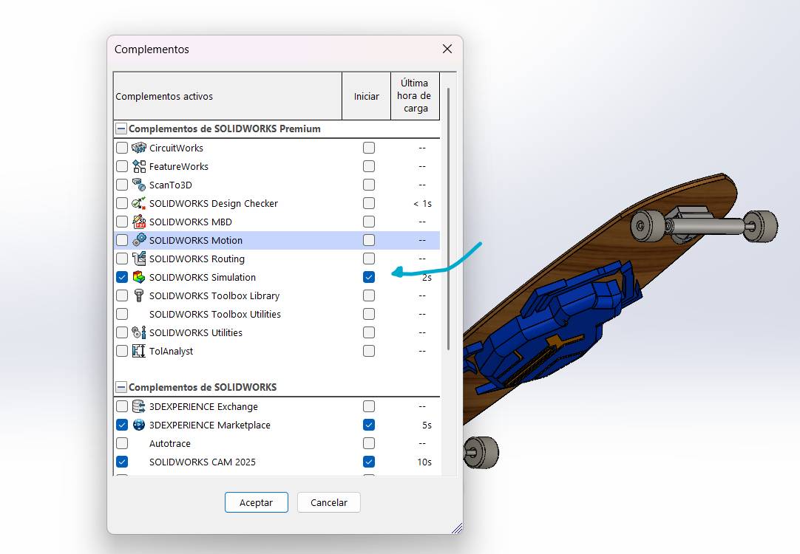Click the TolAnalyst icon

pyautogui.click(x=139, y=351)
